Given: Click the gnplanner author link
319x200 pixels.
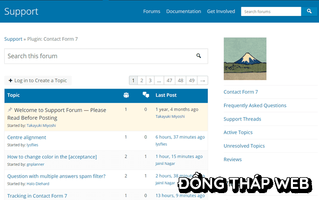Looking at the screenshot, I should [36, 164].
